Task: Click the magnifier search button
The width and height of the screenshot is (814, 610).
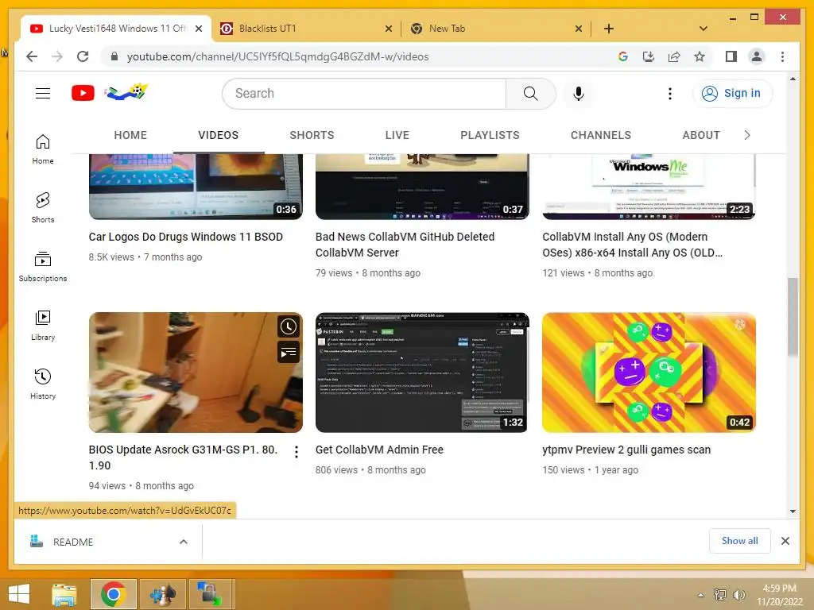Action: click(530, 94)
